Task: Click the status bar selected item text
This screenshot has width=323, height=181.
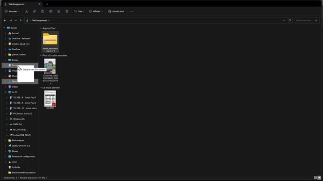Action: (31, 177)
